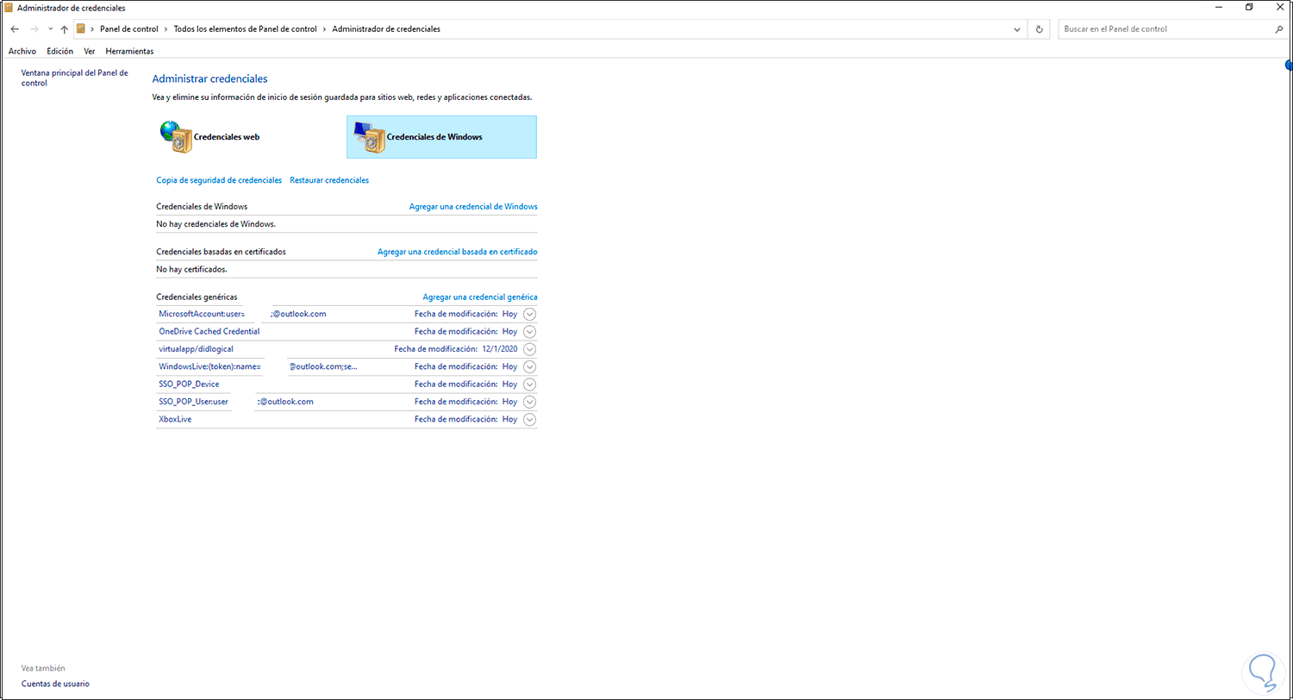Open Cuentas de usuario link

coord(55,684)
